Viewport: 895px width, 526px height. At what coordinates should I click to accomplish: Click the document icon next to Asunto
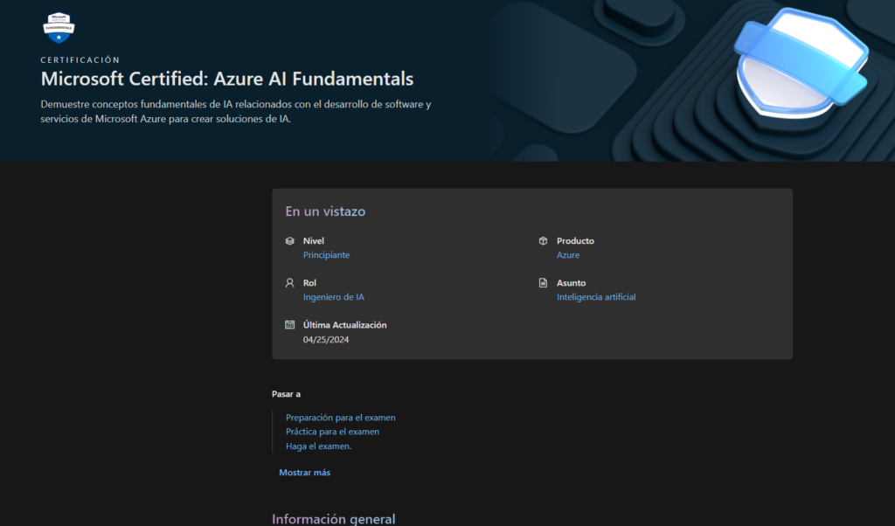(x=543, y=283)
